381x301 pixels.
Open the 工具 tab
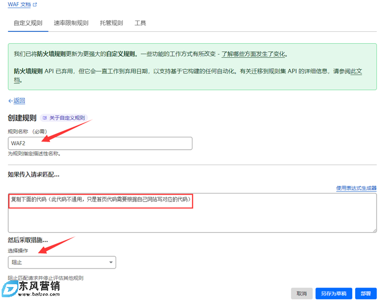[x=140, y=23]
